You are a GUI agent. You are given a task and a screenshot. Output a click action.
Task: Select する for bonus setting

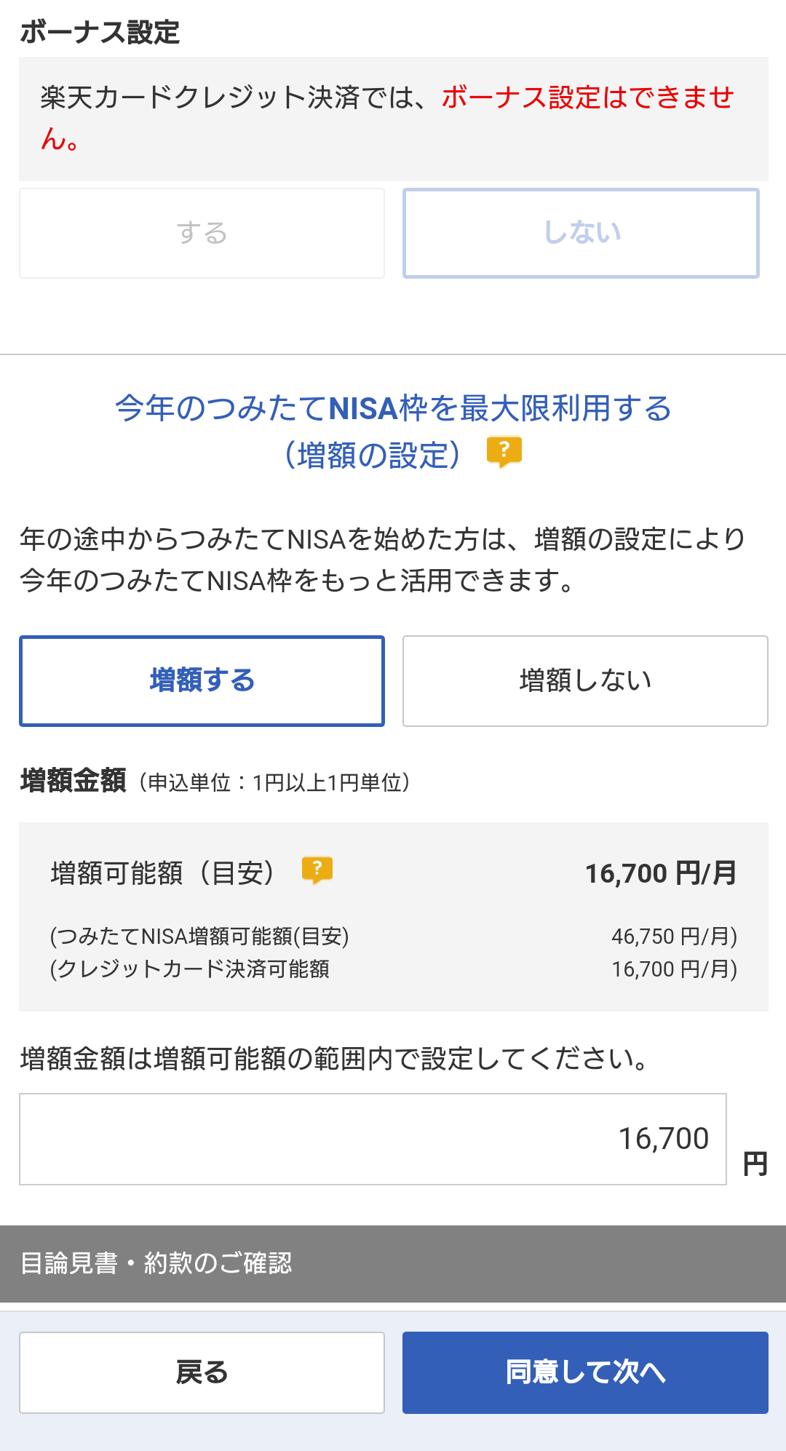tap(202, 234)
